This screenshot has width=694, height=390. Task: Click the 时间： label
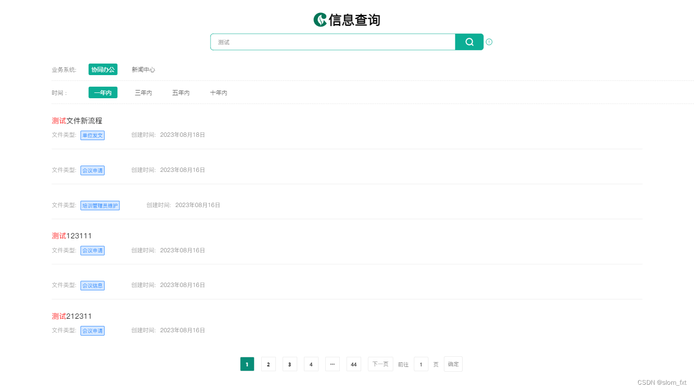click(x=60, y=93)
